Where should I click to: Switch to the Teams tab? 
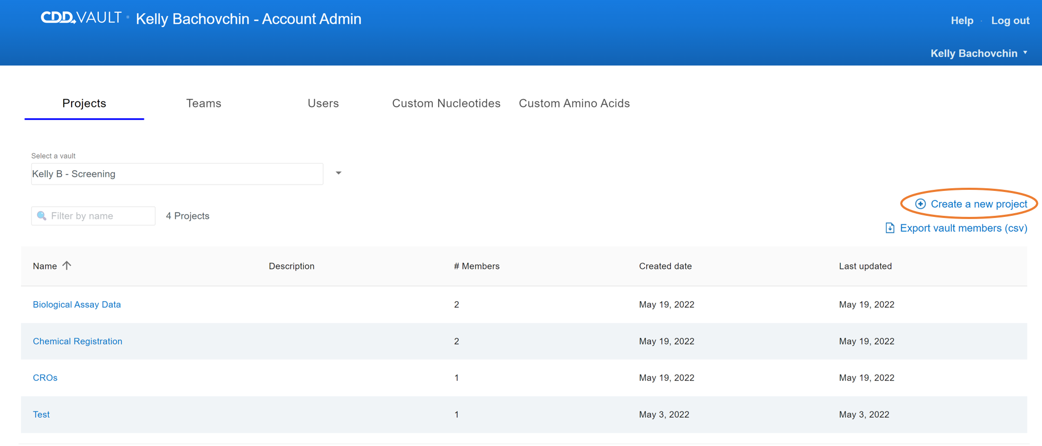(204, 103)
